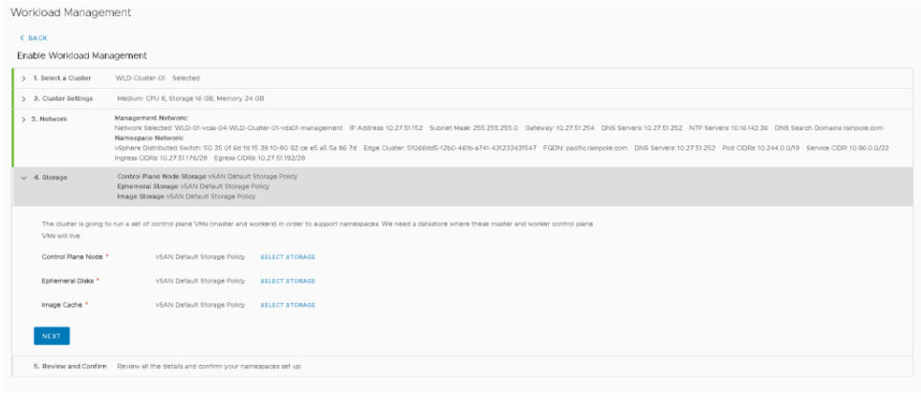Go back using the BACK link
This screenshot has height=406, width=921.
point(35,37)
